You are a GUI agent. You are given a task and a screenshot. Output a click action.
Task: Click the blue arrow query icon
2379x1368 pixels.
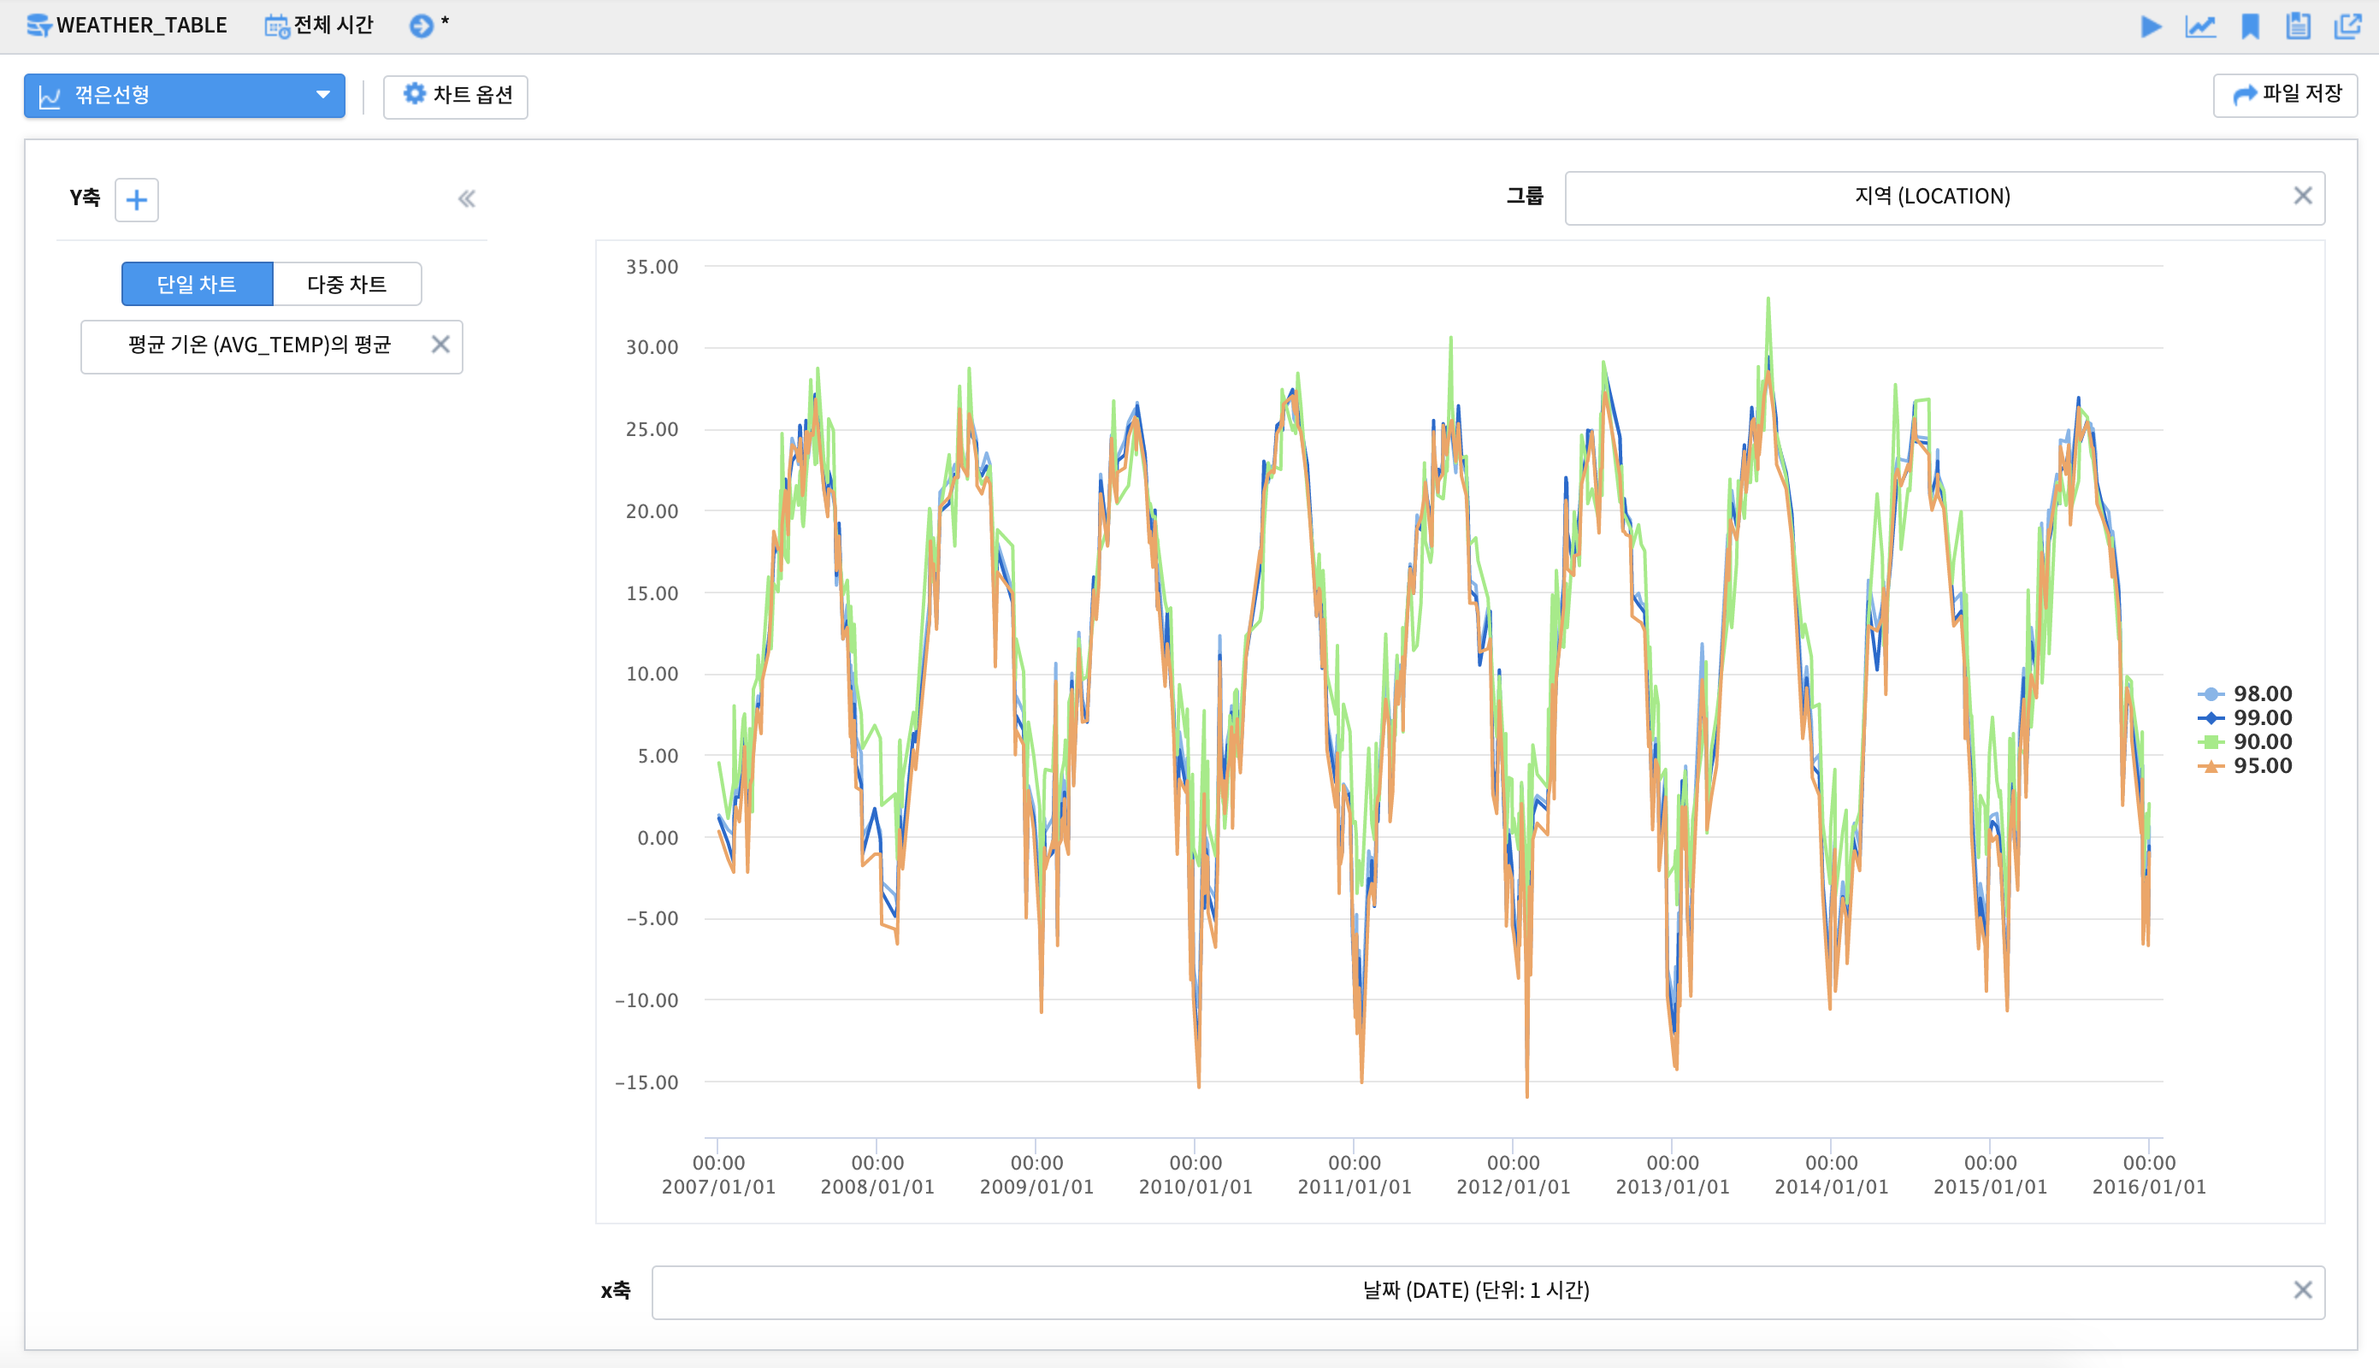pos(421,27)
